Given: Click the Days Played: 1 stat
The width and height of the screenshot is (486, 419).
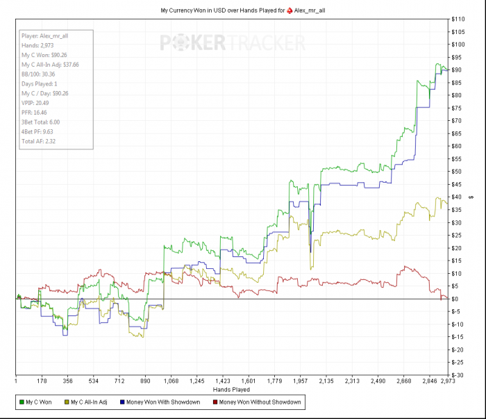Looking at the screenshot, I should (x=40, y=84).
